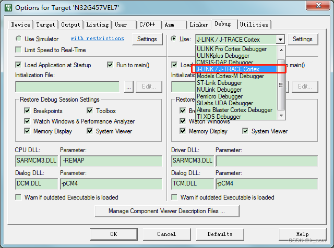Choose ULINK Pro Cortex Debugger from list
Image resolution: width=334 pixels, height=248 pixels.
coord(236,49)
